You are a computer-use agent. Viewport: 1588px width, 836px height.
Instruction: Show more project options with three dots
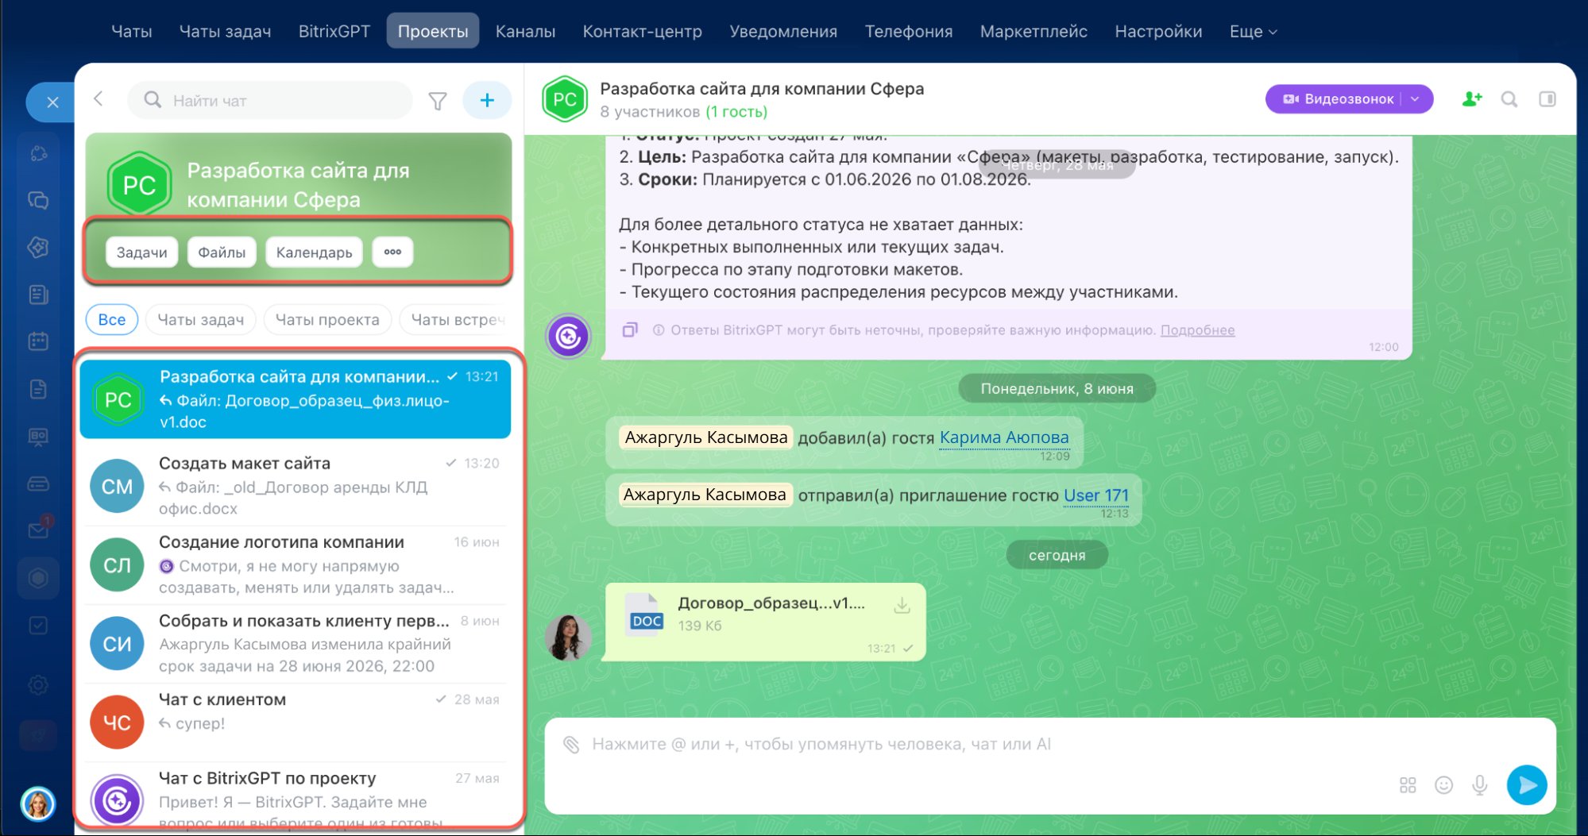point(392,252)
